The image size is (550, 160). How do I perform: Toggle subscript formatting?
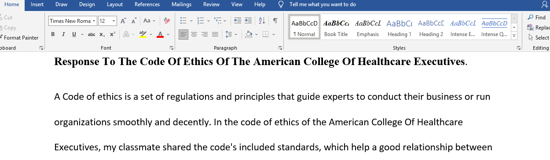coord(102,34)
